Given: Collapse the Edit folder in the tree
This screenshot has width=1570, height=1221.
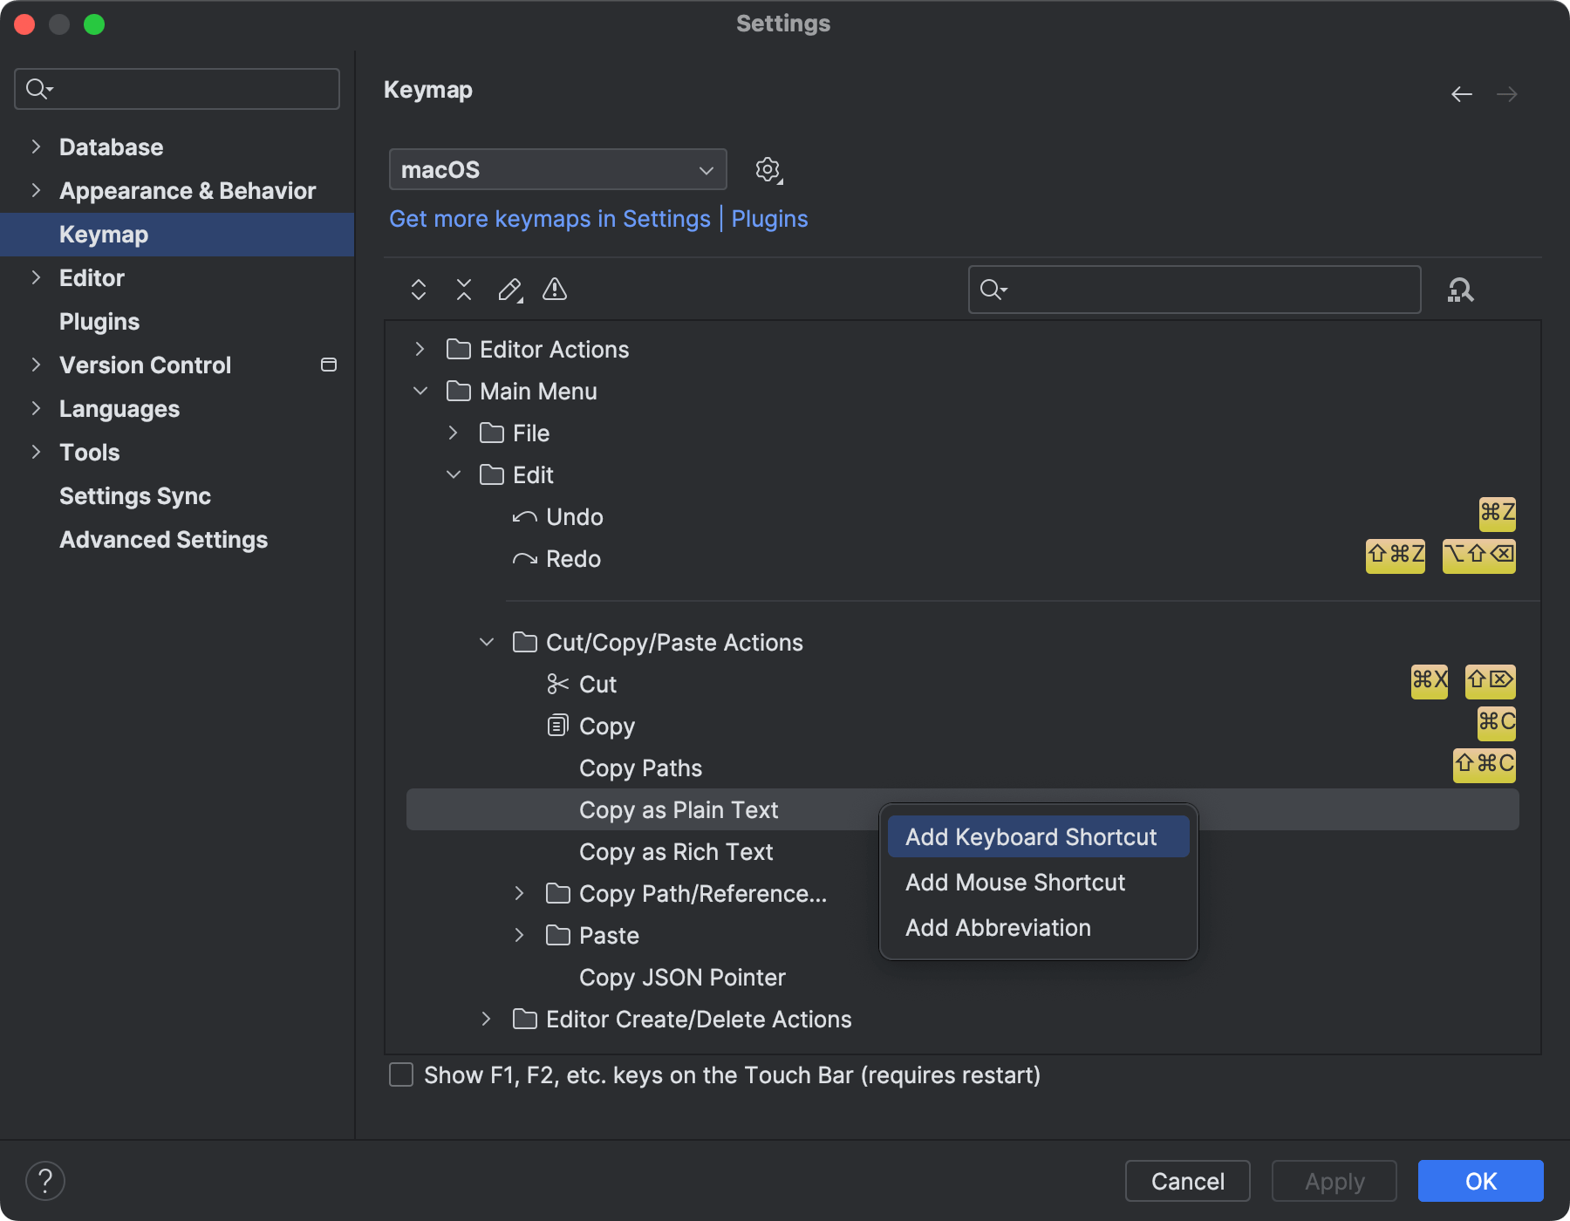Looking at the screenshot, I should (454, 474).
